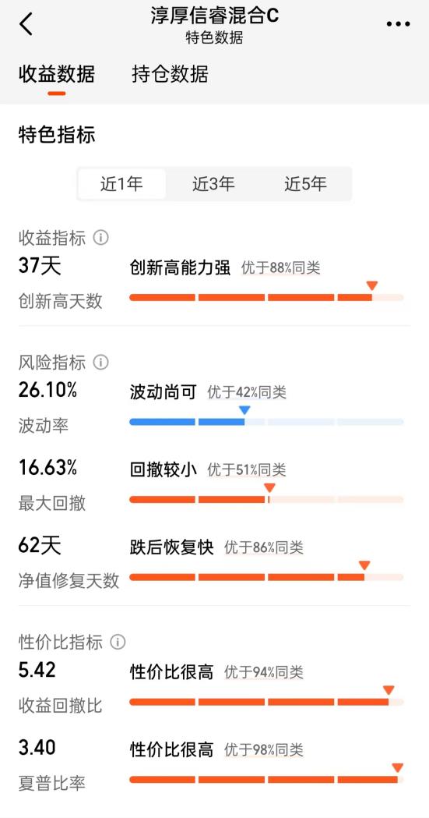Tap the orange marker on 创新高天数 bar
The height and width of the screenshot is (818, 429).
tap(371, 286)
